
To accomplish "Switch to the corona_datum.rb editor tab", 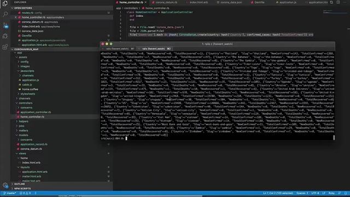I will point(166,2).
